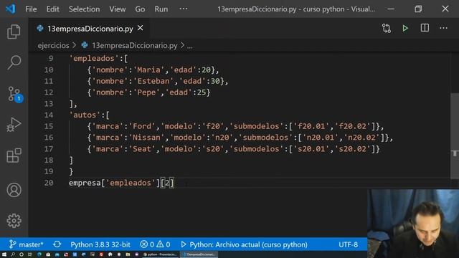Image resolution: width=459 pixels, height=258 pixels.
Task: Open the Search view in activity bar
Action: pyautogui.click(x=14, y=62)
